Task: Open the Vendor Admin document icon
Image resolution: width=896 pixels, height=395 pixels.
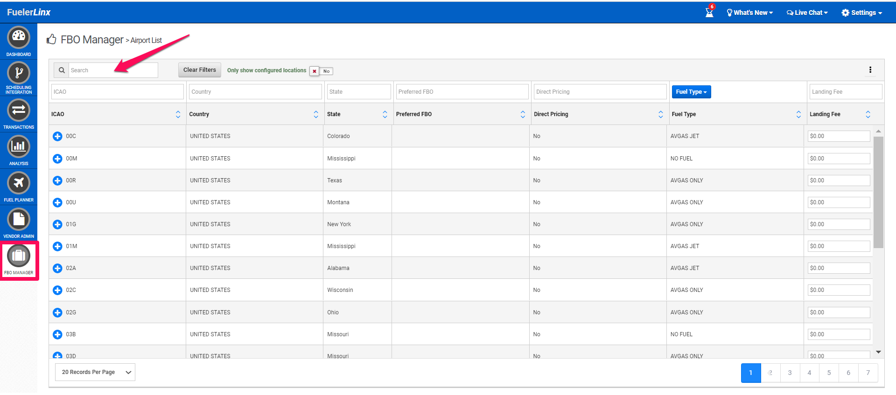Action: pos(19,219)
